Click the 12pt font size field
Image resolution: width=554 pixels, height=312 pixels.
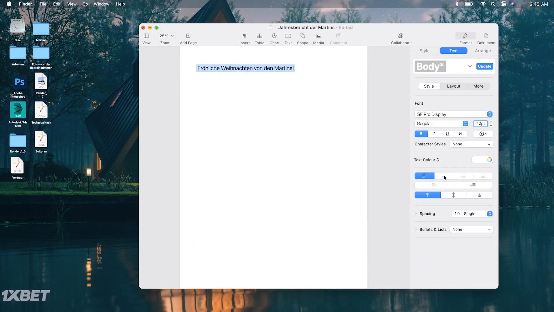pos(480,124)
